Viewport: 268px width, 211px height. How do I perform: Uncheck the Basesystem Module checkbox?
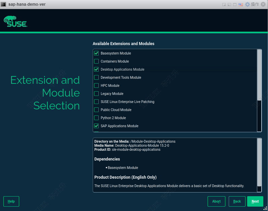(96, 53)
